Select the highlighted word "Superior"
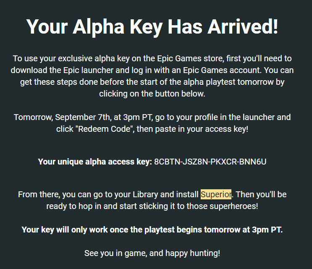Image resolution: width=312 pixels, height=269 pixels. tap(216, 194)
